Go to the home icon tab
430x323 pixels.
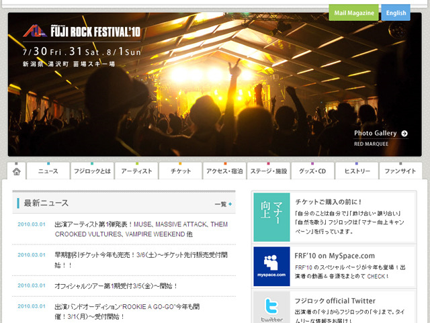click(16, 171)
